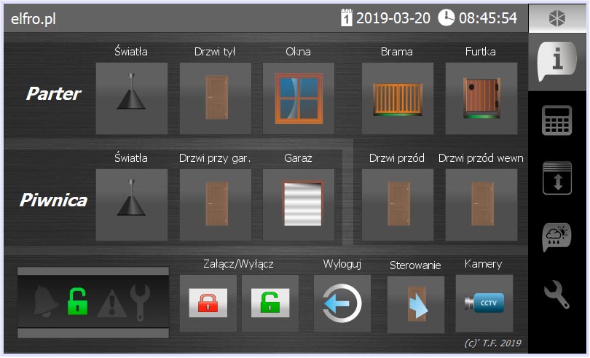
Task: Open the keypad tab in the sidebar
Action: coord(558,120)
